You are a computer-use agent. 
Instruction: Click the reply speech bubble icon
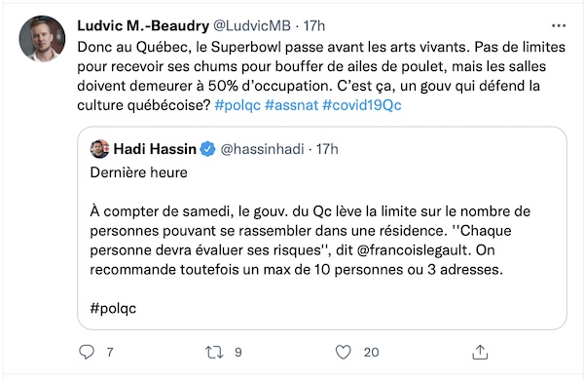pos(87,352)
